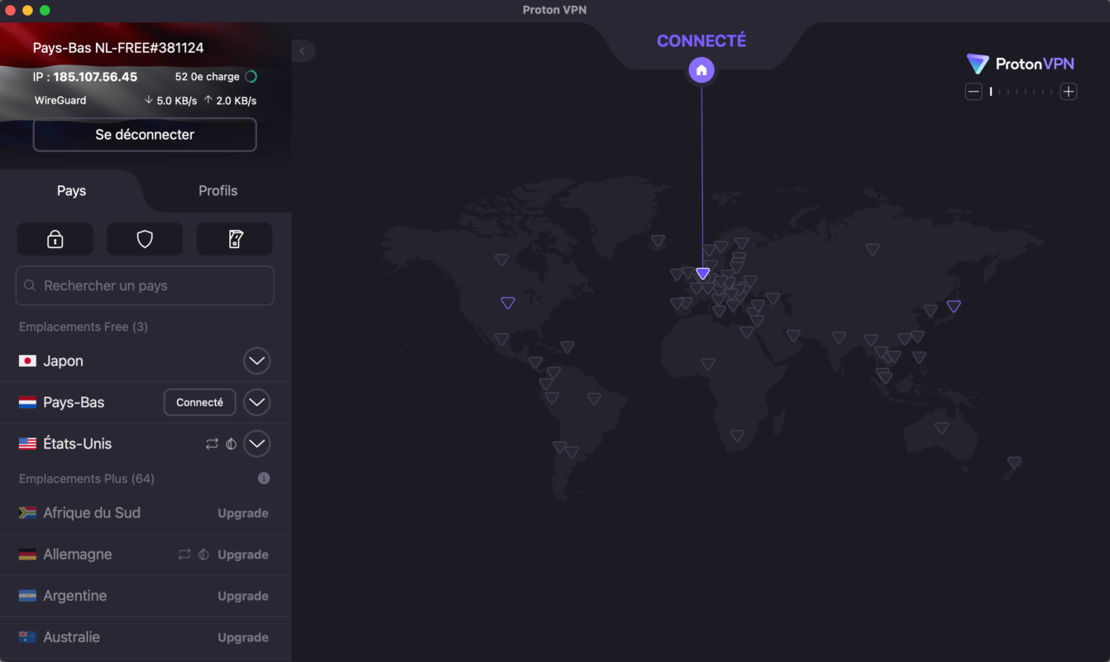Image resolution: width=1110 pixels, height=662 pixels.
Task: Click the Argentina flag icon
Action: (27, 596)
